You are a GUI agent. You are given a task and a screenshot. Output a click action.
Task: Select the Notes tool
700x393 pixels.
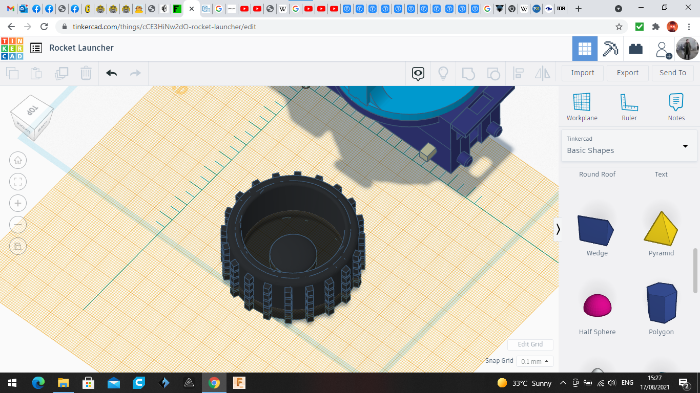tap(676, 107)
